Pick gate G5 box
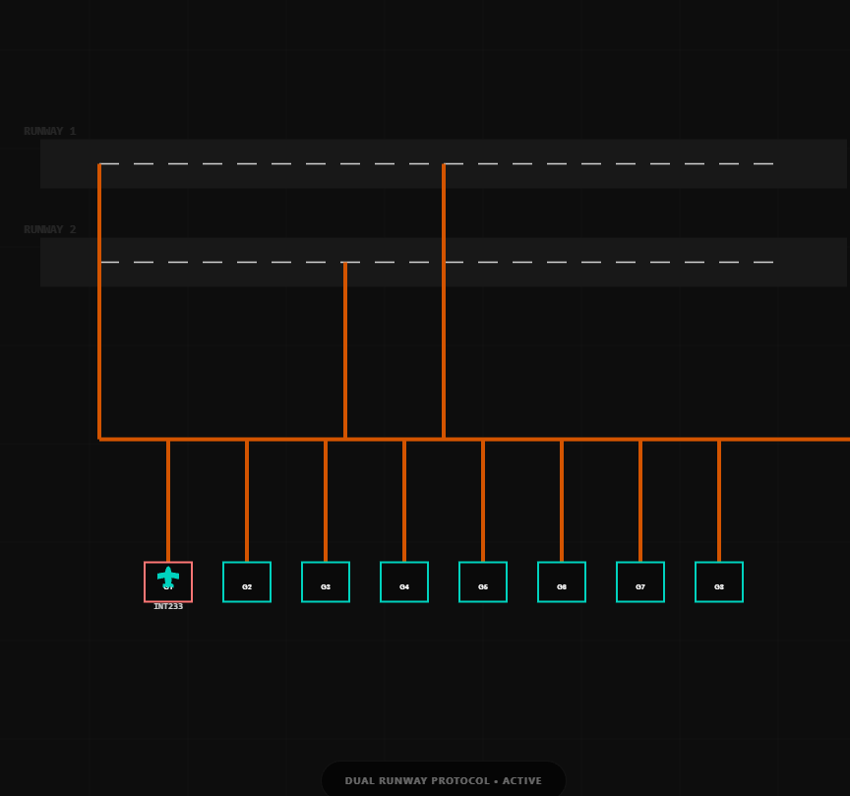Screen dimensions: 850x796 click(x=483, y=582)
